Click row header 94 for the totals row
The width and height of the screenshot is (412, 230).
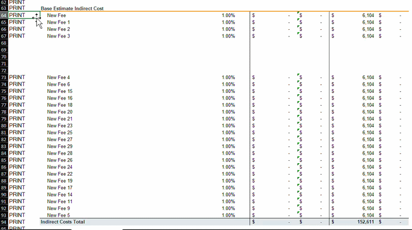[x=4, y=222]
